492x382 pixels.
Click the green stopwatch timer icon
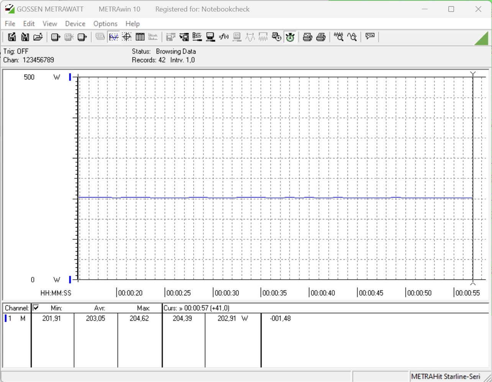pos(290,37)
